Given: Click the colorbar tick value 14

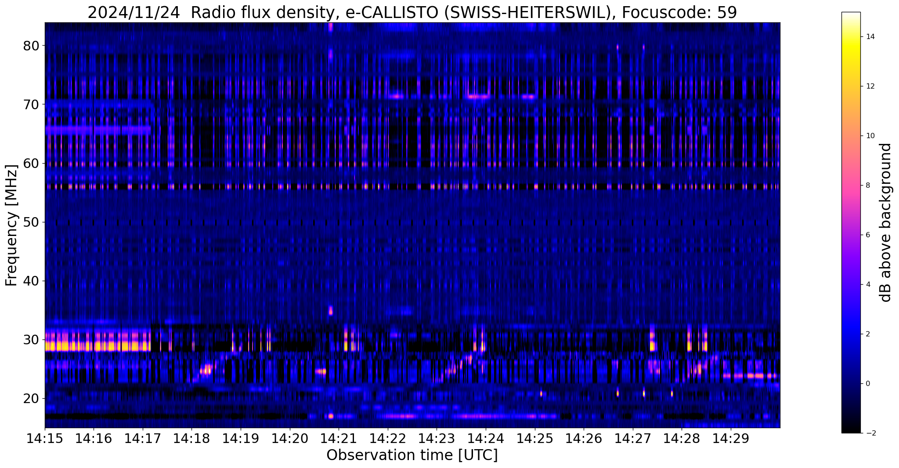Looking at the screenshot, I should [x=869, y=37].
